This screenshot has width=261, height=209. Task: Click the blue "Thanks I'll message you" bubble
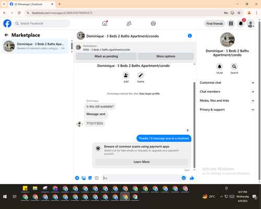coord(164,138)
